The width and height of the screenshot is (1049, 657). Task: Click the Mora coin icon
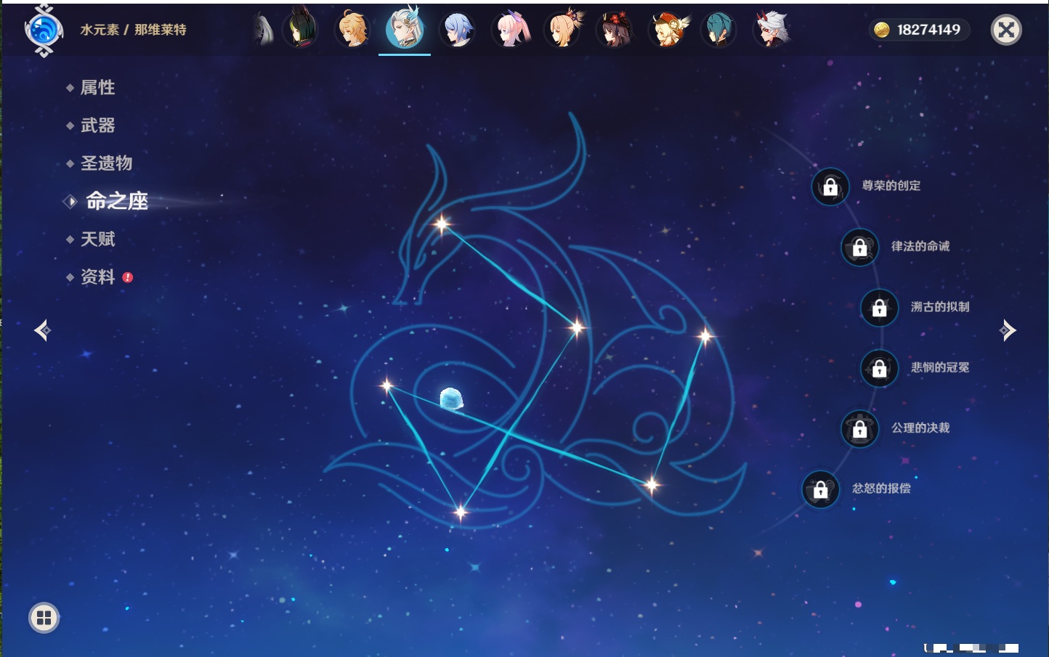click(x=882, y=30)
